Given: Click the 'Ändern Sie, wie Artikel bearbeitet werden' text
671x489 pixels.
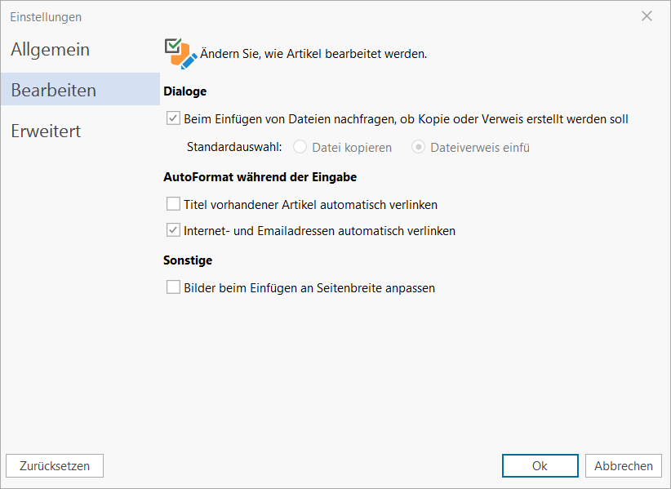Looking at the screenshot, I should (x=313, y=54).
